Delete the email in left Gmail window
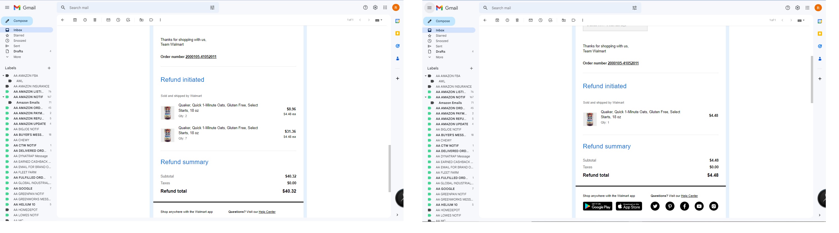Image resolution: width=839 pixels, height=233 pixels. tap(95, 20)
